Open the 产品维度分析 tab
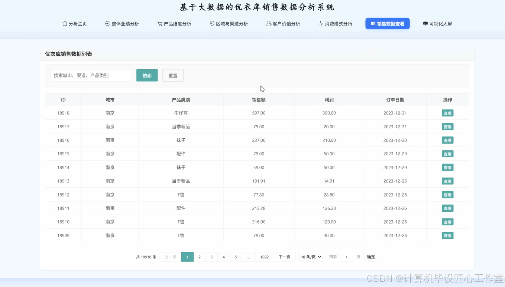The image size is (505, 287). pyautogui.click(x=174, y=24)
